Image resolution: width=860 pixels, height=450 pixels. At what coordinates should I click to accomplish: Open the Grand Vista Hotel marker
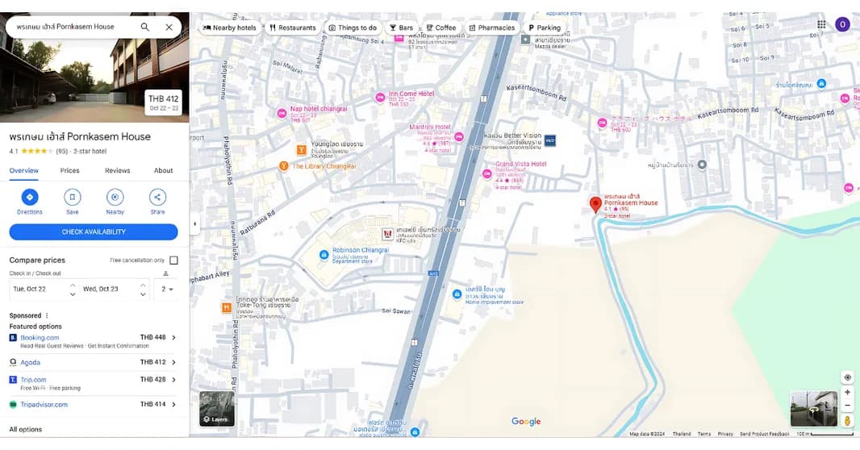[487, 173]
